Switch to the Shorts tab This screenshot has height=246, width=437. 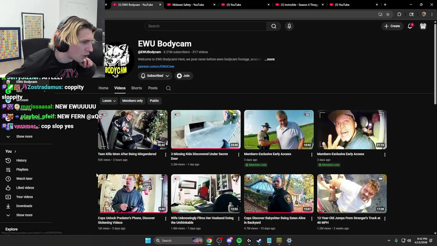pos(137,88)
